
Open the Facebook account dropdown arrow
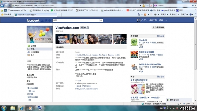(166, 20)
